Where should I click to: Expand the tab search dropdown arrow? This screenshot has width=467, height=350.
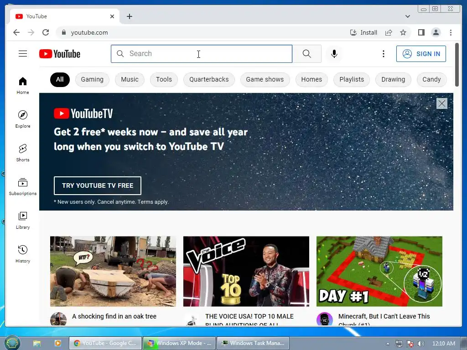(407, 16)
